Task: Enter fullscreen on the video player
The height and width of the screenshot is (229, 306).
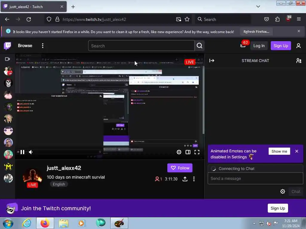Action: tap(197, 152)
